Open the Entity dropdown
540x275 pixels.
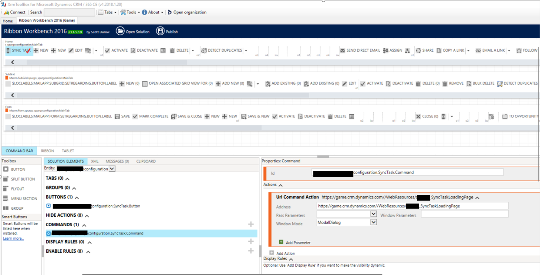pos(112,169)
